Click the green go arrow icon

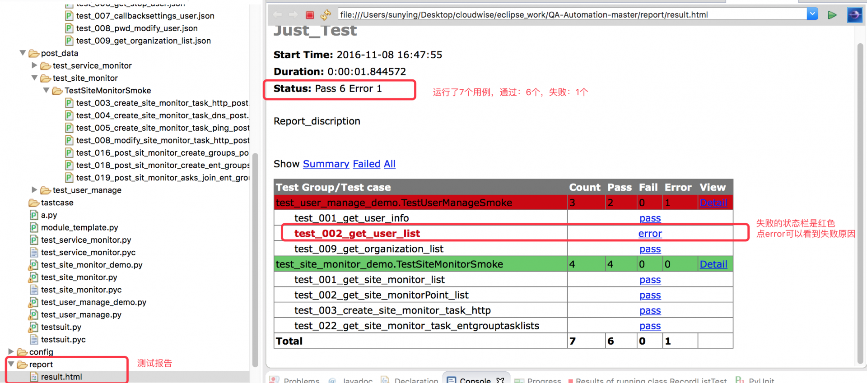[832, 15]
